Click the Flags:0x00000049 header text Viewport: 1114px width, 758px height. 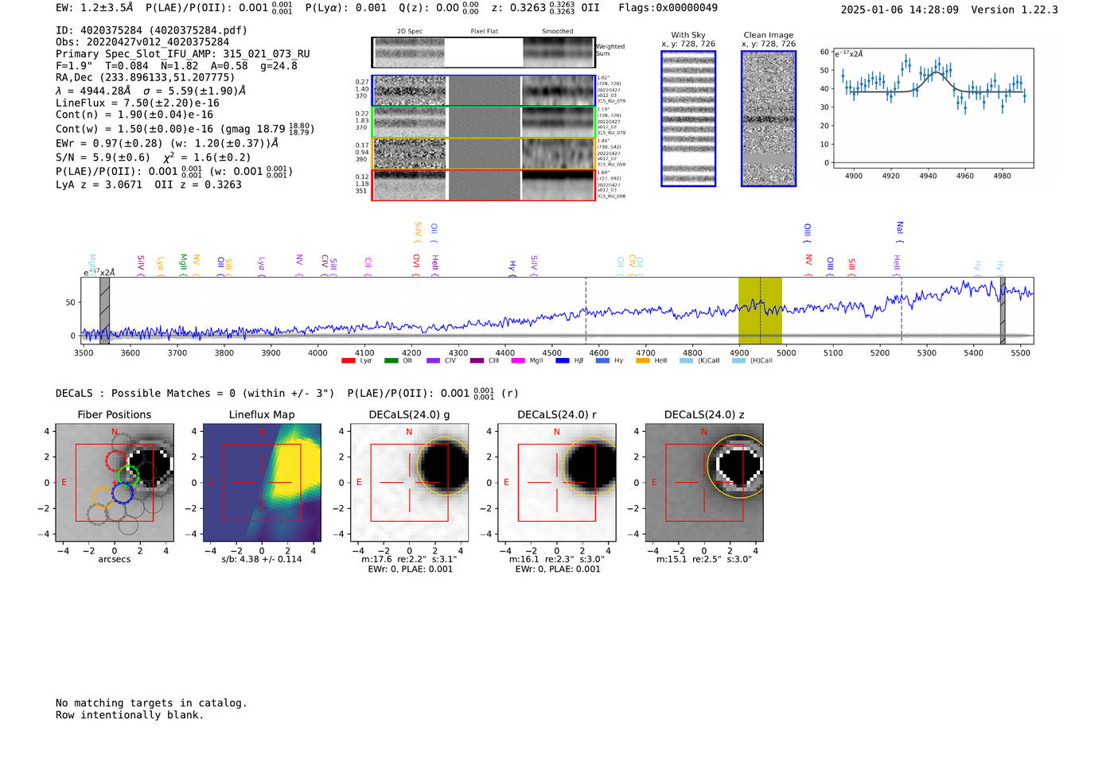[668, 7]
